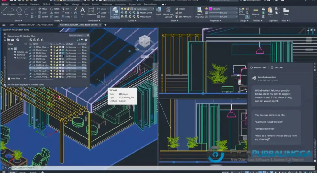Toggle On/Off bulb for 3D_Bifold_Frame layer

pyautogui.click(x=51, y=50)
